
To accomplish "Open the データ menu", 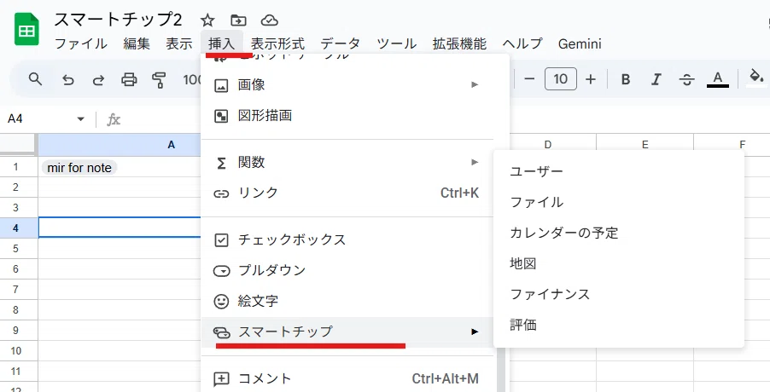I will click(340, 43).
